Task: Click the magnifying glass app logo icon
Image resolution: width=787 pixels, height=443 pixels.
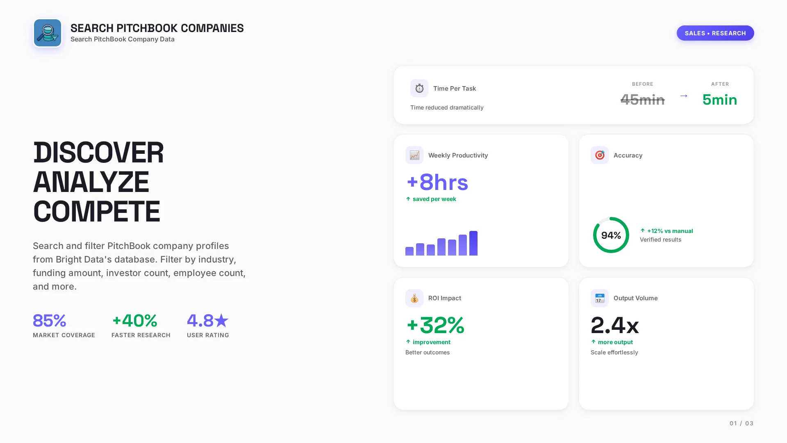Action: [x=48, y=33]
